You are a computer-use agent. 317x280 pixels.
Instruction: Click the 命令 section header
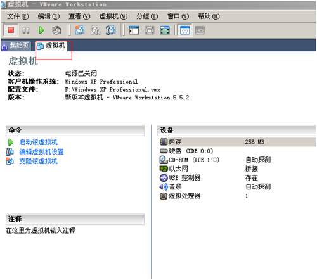75,130
